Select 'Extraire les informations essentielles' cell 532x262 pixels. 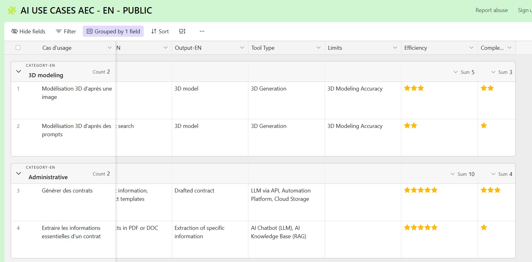(71, 232)
